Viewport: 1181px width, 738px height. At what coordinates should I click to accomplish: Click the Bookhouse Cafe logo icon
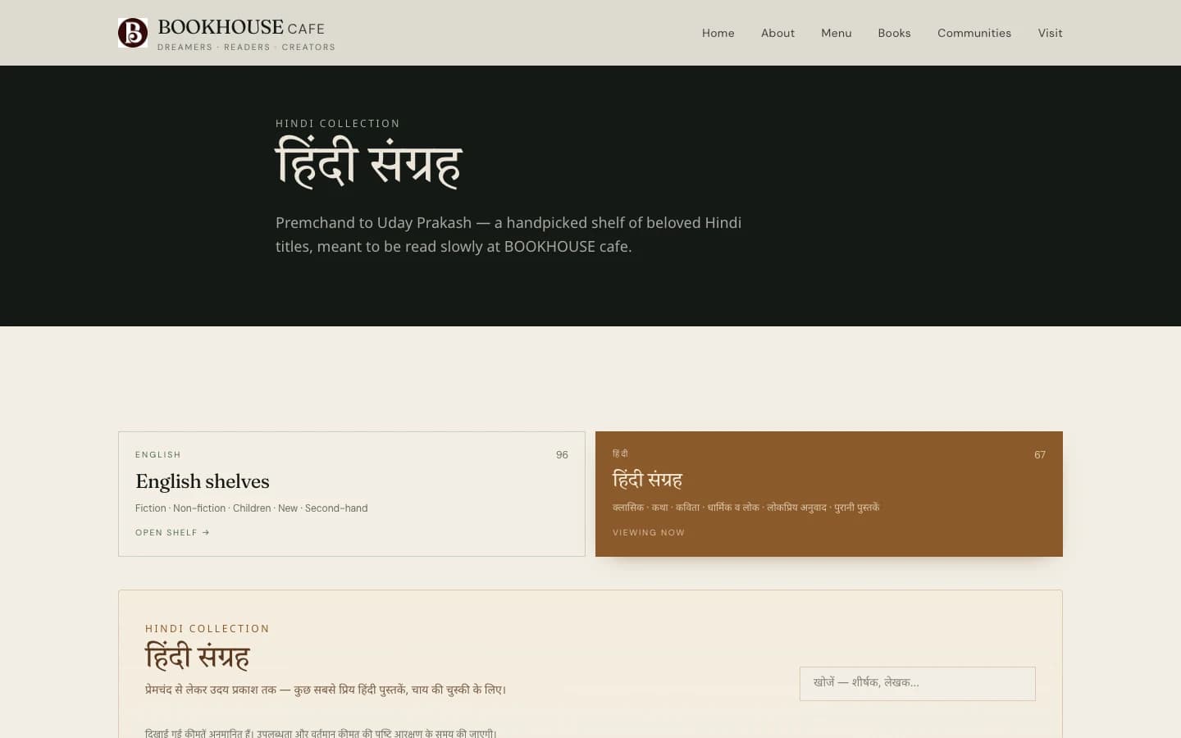(x=133, y=33)
